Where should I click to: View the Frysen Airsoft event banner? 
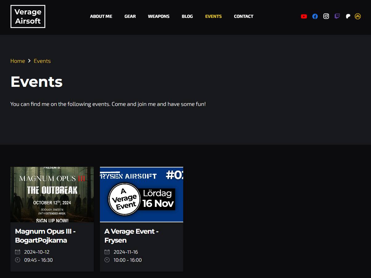click(x=142, y=195)
